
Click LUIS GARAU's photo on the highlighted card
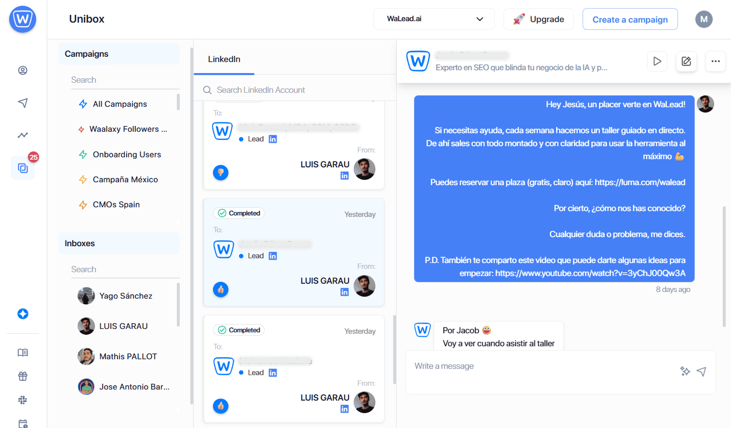pos(364,286)
